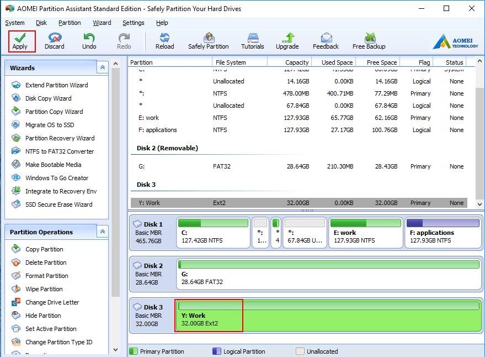
Task: Click the Redo toolbar icon
Action: pos(124,41)
